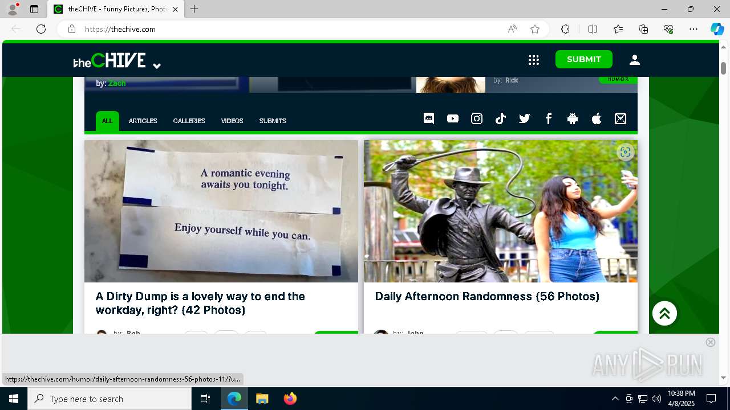Select the VIDEOS tab
The width and height of the screenshot is (730, 410).
coord(232,121)
